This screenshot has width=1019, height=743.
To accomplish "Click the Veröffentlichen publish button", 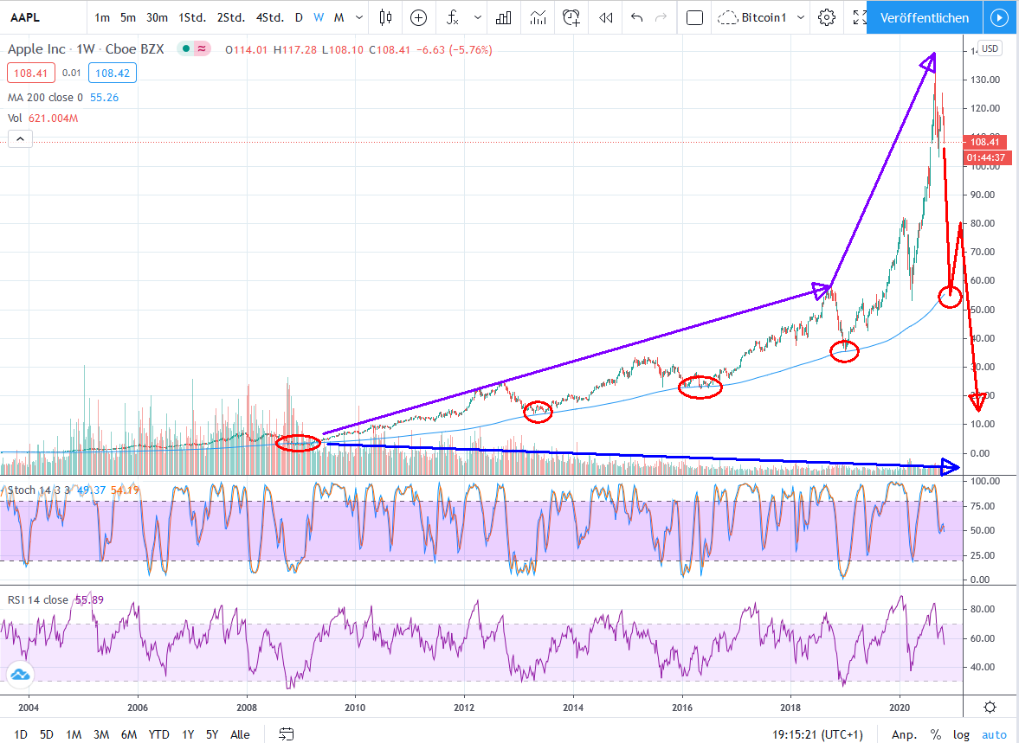I will pos(924,17).
